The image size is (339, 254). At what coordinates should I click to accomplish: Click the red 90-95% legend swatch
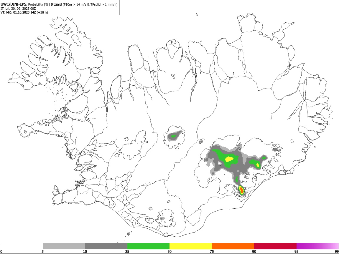275,246
